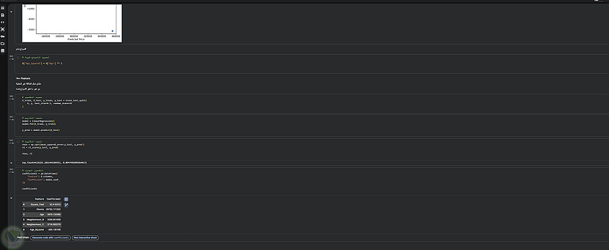
Task: Collapse the rmse and r2 output row
Action: (12, 163)
